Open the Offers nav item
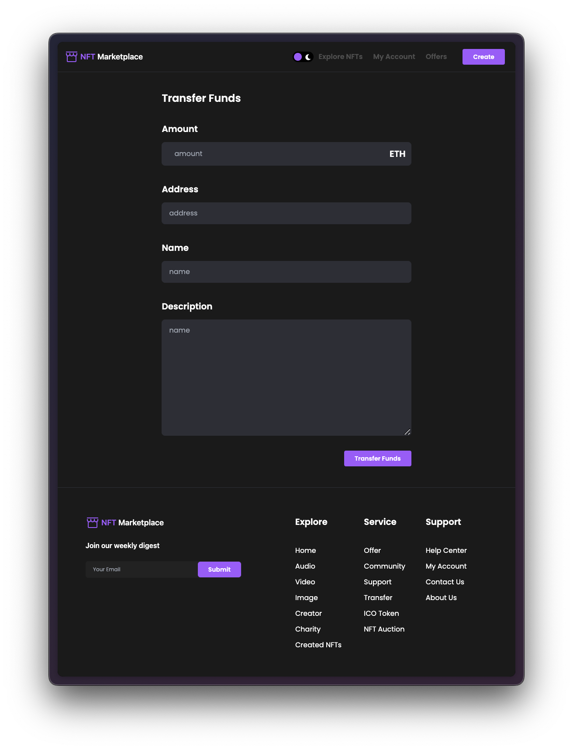The image size is (573, 750). pyautogui.click(x=436, y=57)
